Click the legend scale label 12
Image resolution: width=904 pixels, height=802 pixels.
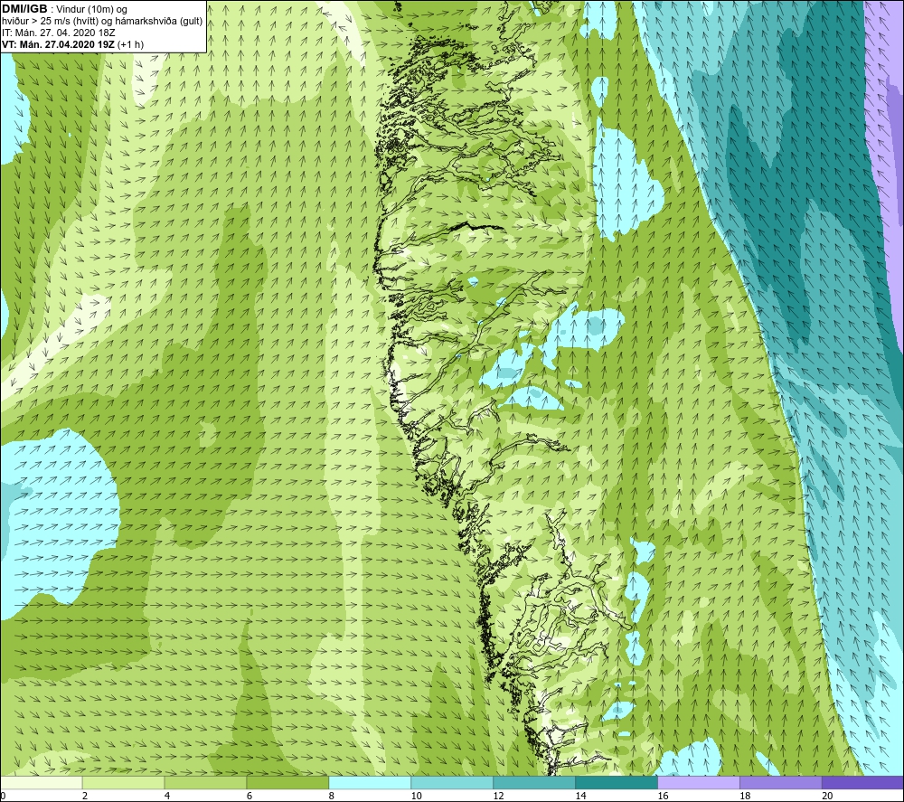pyautogui.click(x=499, y=797)
